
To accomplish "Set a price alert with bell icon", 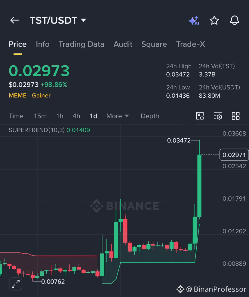I will click(x=234, y=20).
